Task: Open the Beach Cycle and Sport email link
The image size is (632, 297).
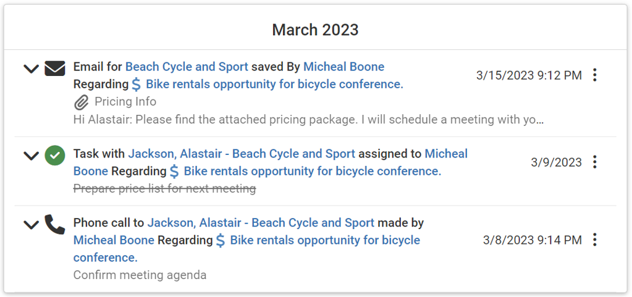Action: [x=187, y=67]
